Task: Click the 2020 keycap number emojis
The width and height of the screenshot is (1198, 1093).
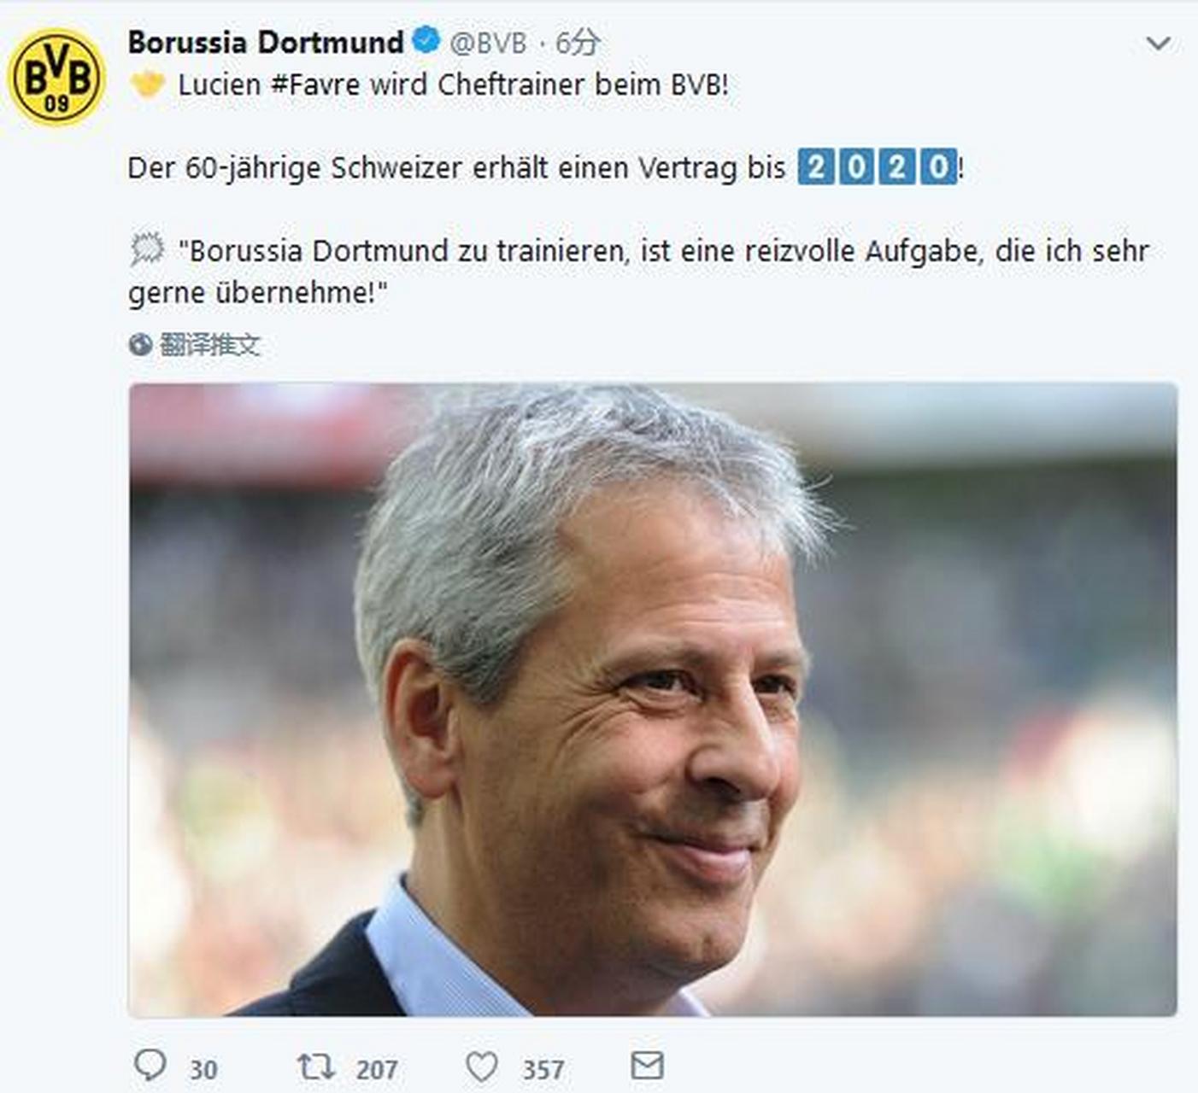Action: tap(878, 167)
